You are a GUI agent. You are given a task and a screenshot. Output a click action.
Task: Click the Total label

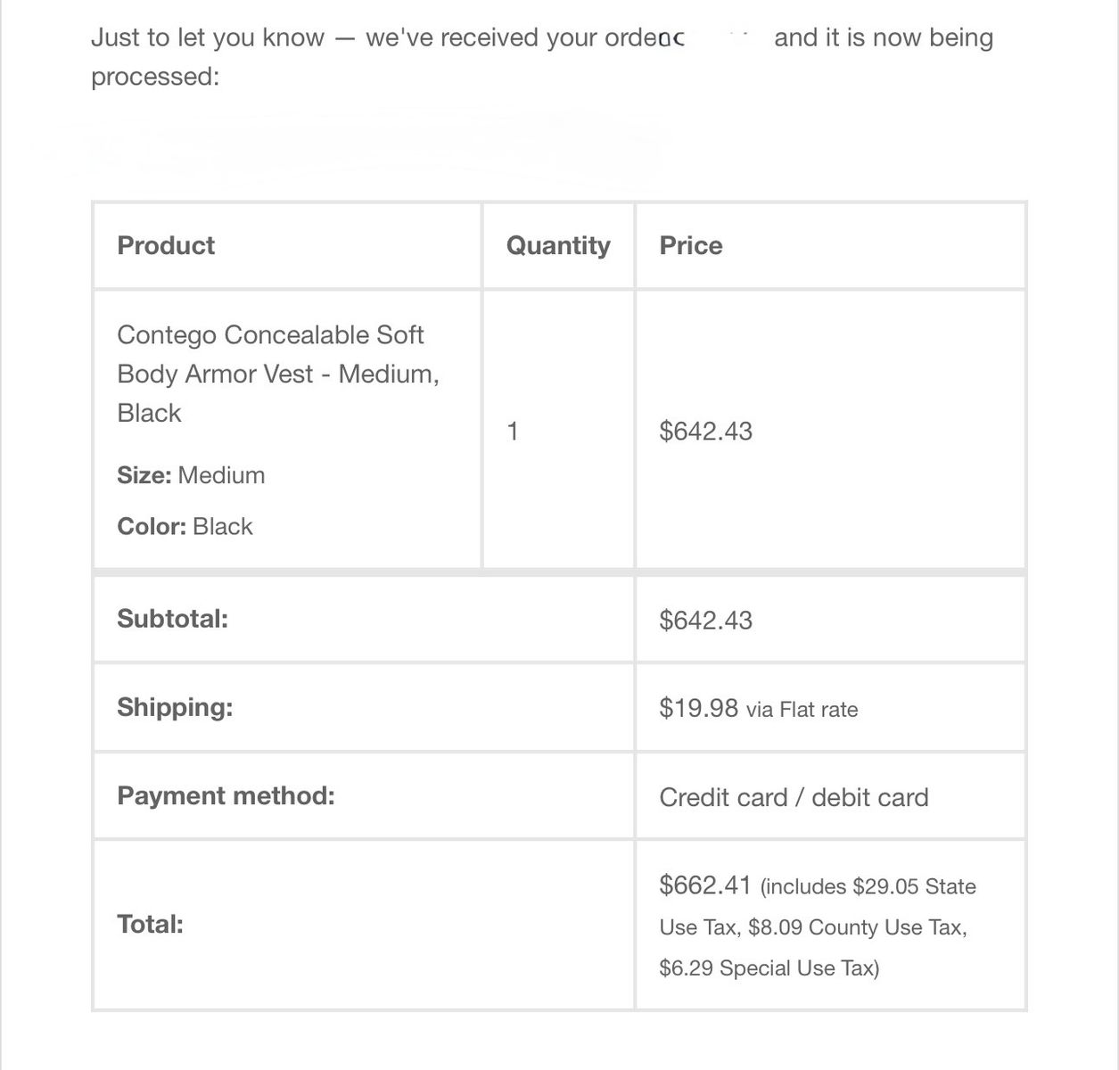point(150,924)
